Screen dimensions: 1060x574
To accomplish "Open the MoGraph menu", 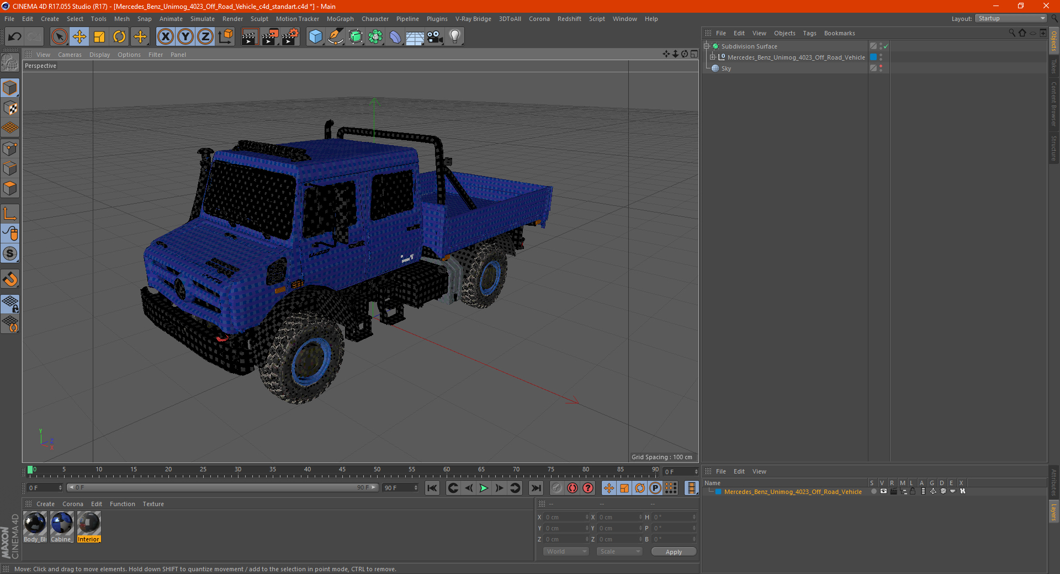I will [x=340, y=19].
